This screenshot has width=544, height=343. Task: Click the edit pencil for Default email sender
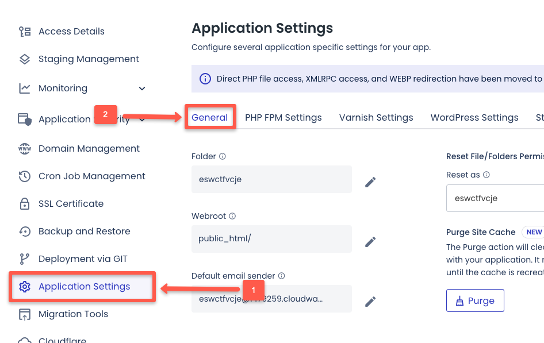pyautogui.click(x=370, y=301)
